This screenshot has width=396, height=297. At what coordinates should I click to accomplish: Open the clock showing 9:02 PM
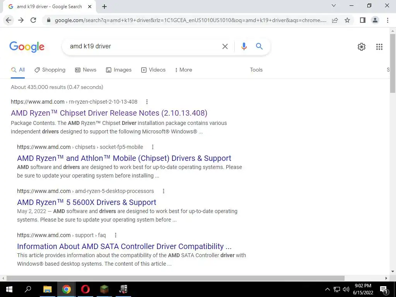coord(363,289)
